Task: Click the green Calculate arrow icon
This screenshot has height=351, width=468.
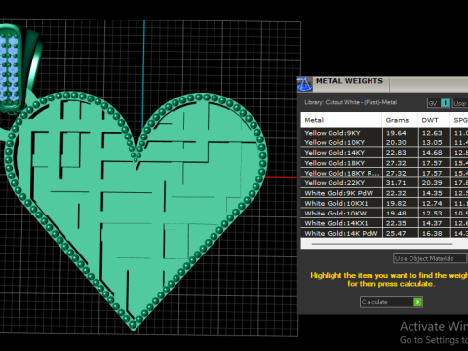Action: (418, 302)
